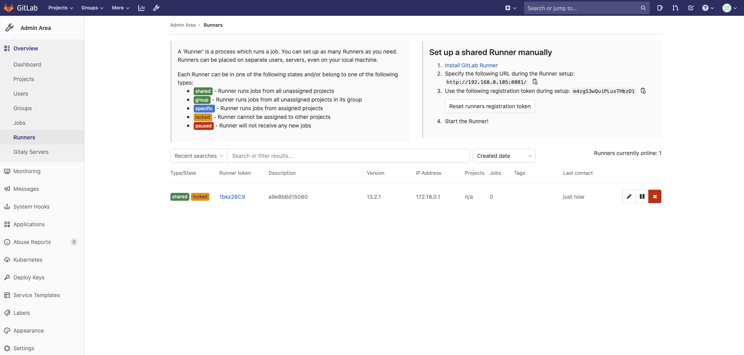744x355 pixels.
Task: Click the Settings gear icon
Action: (x=7, y=348)
